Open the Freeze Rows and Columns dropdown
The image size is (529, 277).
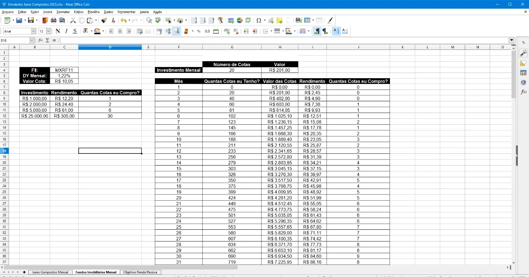click(x=313, y=20)
